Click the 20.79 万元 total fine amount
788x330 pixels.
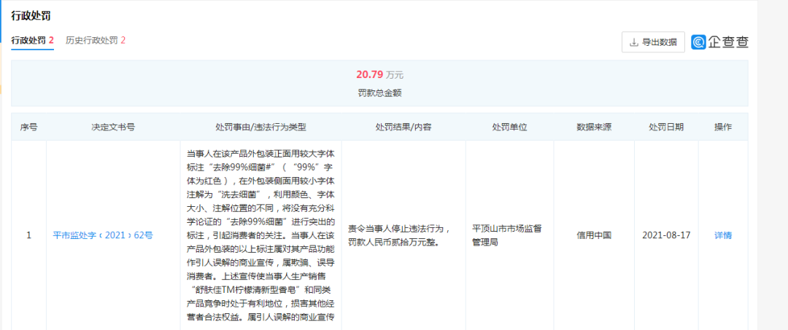click(x=379, y=75)
